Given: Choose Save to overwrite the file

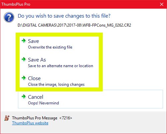Looking at the screenshot, I should [59, 44].
